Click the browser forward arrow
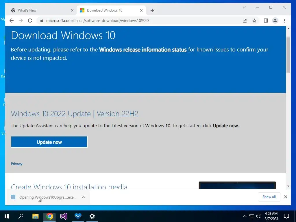296x222 pixels. click(21, 21)
